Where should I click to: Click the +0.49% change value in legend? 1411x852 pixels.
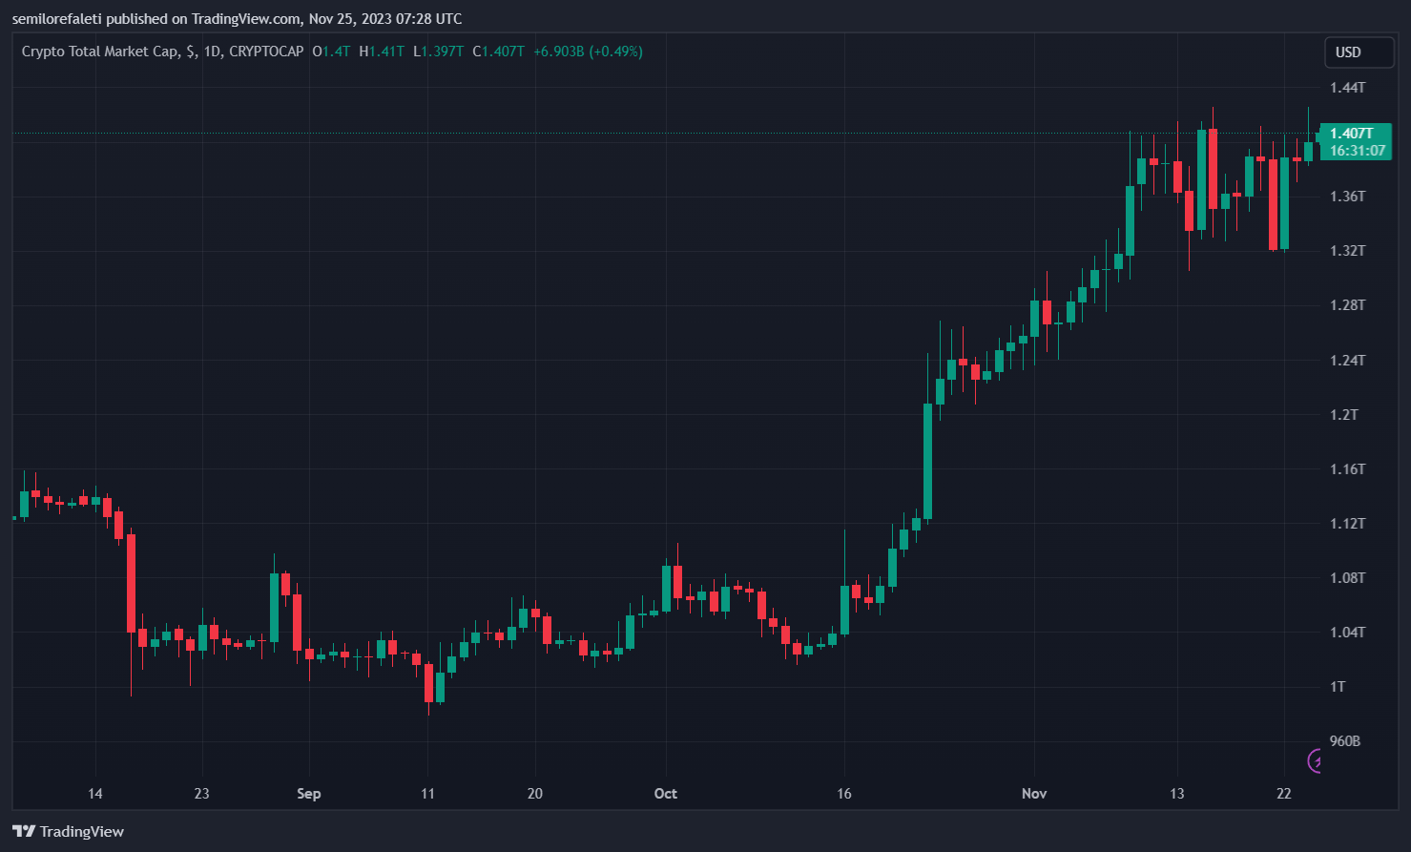(615, 52)
